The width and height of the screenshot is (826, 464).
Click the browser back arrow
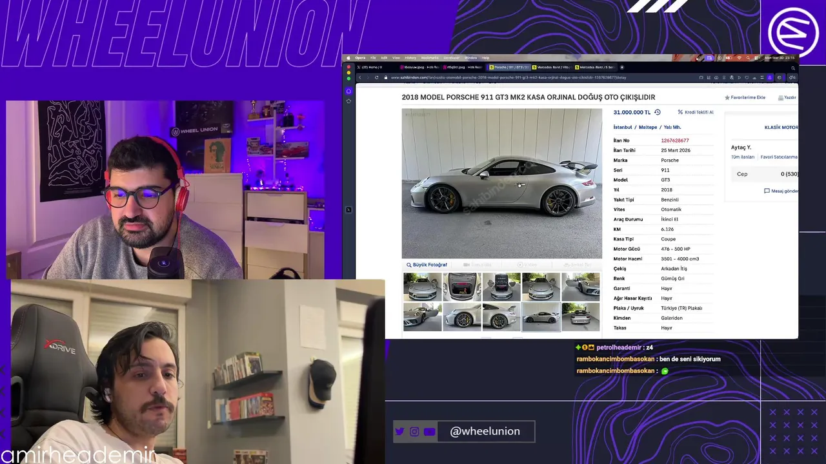[x=360, y=77]
